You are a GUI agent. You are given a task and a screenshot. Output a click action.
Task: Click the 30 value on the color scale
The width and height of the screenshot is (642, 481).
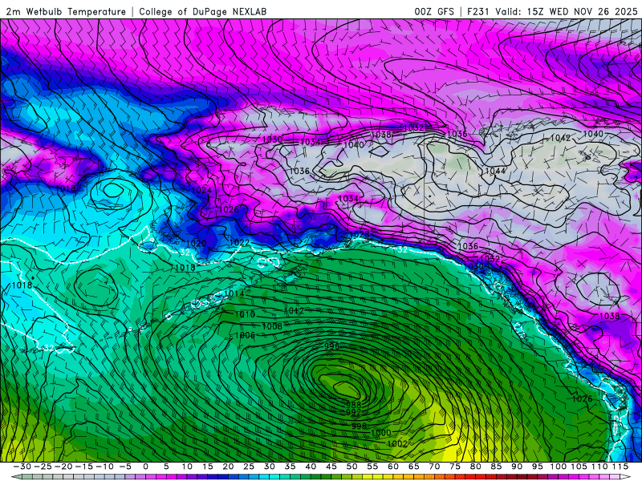coord(270,467)
